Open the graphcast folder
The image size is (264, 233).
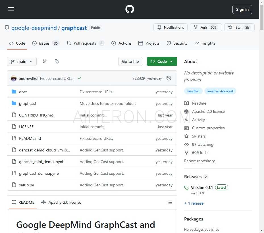(28, 103)
